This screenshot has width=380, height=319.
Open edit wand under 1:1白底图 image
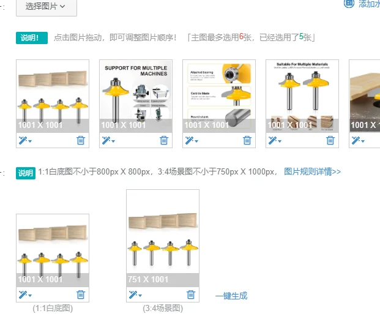click(25, 295)
